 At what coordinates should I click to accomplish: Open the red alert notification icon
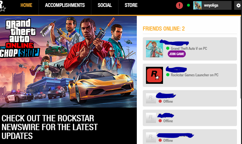179,6
